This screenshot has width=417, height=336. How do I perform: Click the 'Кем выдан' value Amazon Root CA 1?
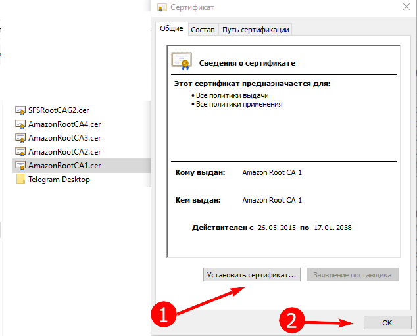(x=272, y=200)
